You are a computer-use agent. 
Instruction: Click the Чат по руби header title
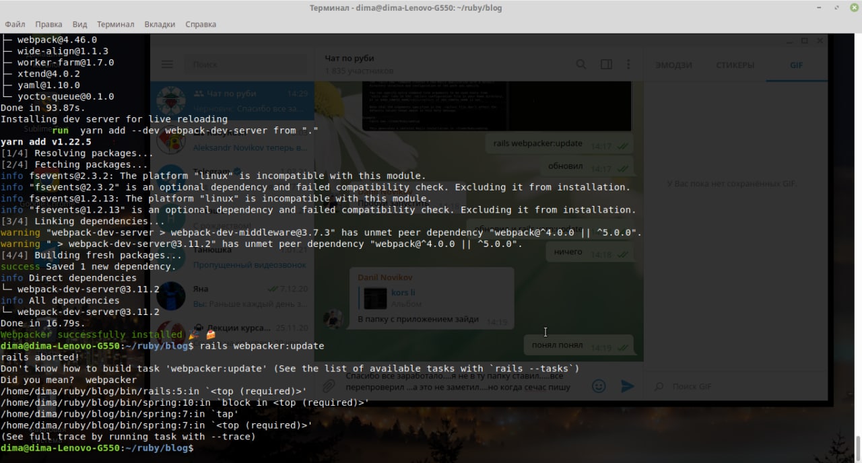click(x=349, y=59)
